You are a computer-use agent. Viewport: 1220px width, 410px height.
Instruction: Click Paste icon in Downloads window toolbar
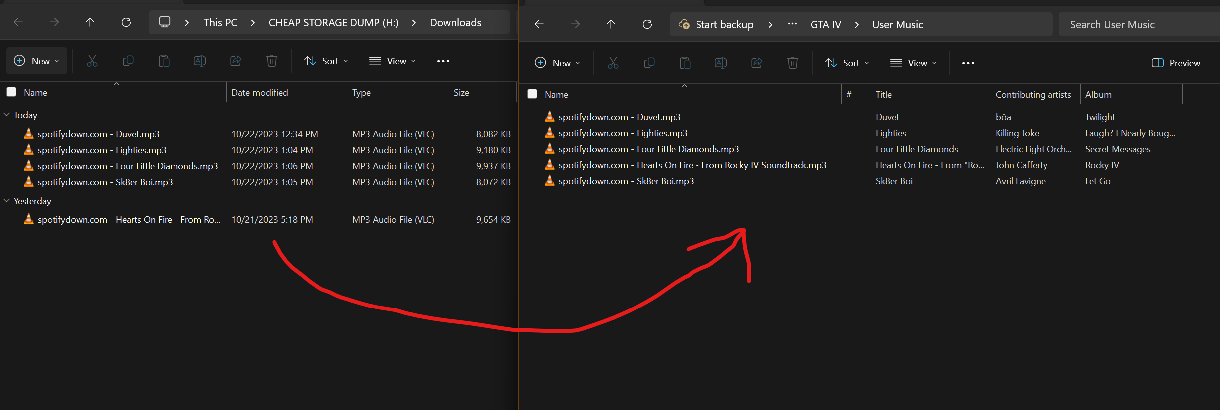pyautogui.click(x=164, y=61)
